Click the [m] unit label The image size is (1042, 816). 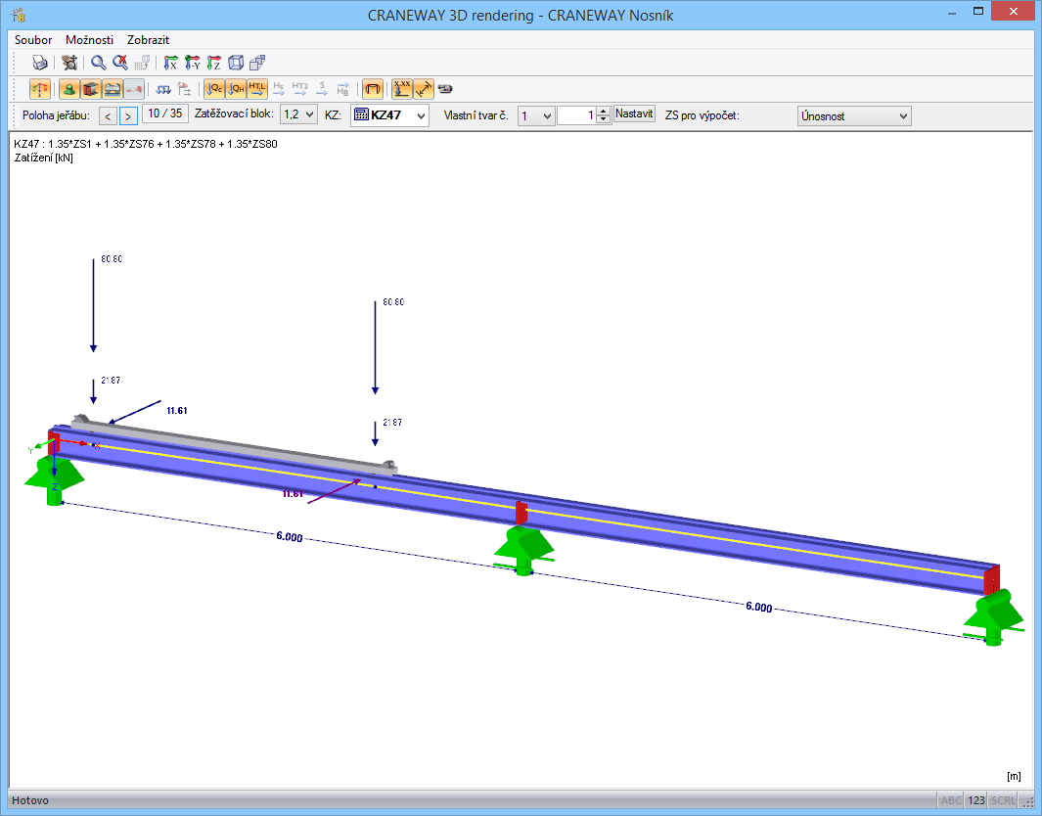pos(1014,776)
